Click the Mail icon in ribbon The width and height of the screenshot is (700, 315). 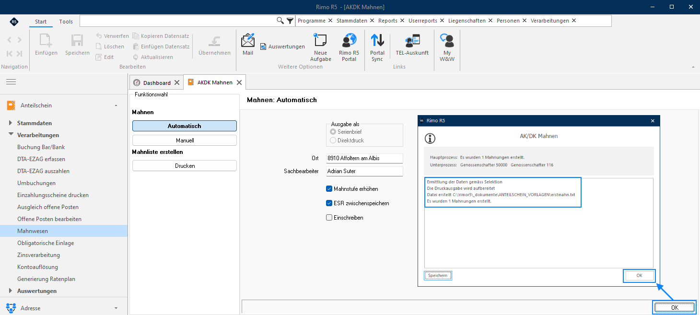(248, 40)
